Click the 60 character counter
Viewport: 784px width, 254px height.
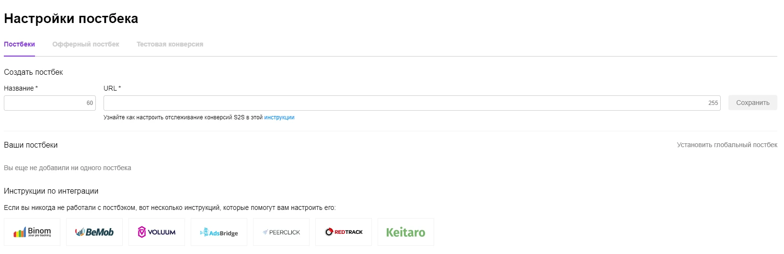pos(90,103)
